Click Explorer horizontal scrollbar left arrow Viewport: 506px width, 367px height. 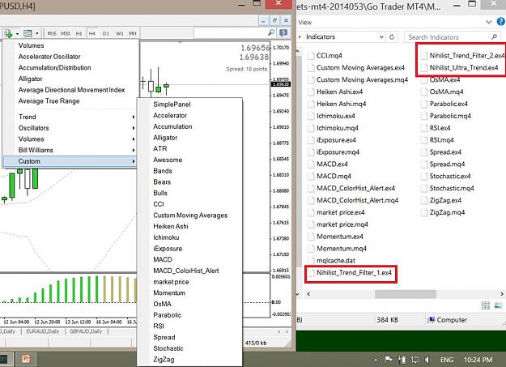coord(308,294)
